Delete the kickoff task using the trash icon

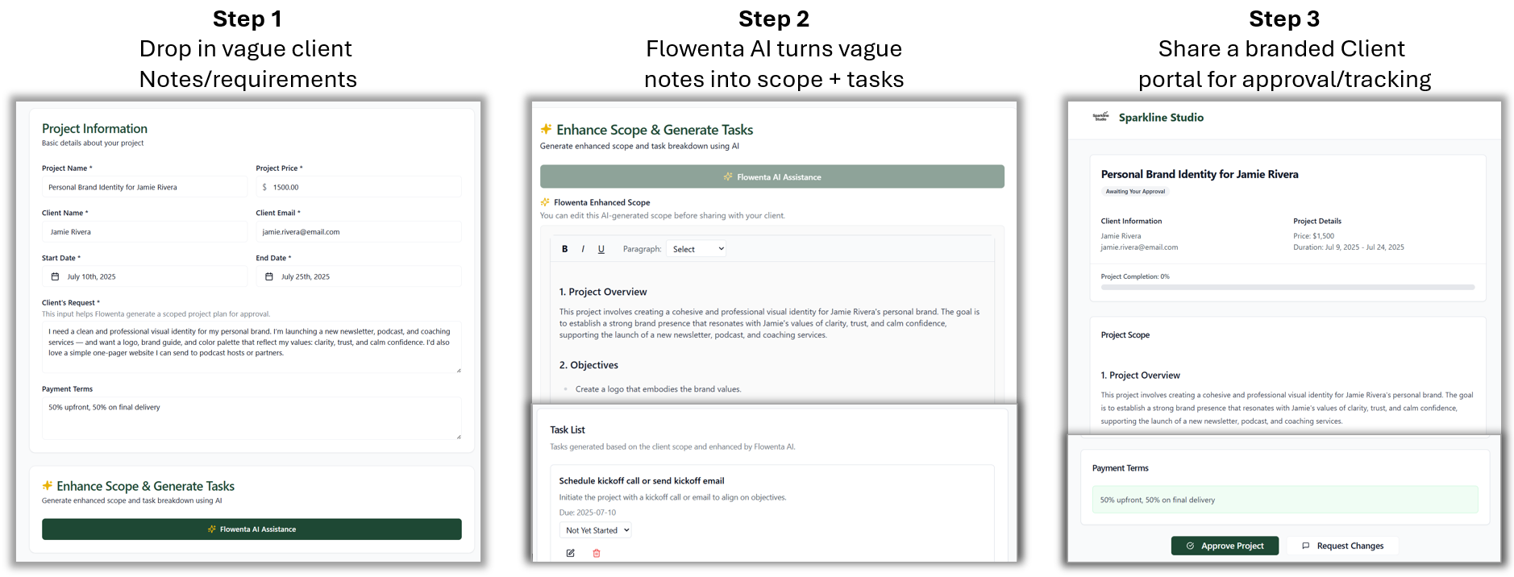point(596,553)
